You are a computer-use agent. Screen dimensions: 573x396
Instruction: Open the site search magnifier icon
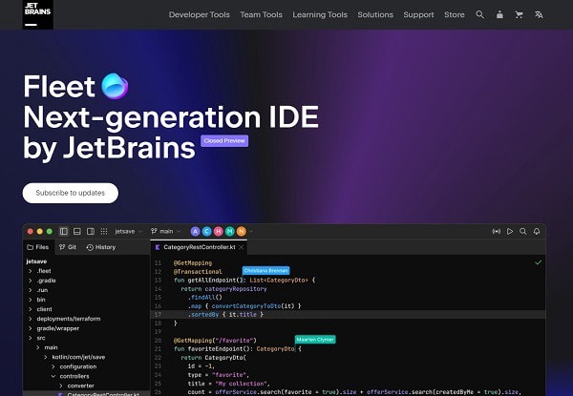[x=479, y=14]
